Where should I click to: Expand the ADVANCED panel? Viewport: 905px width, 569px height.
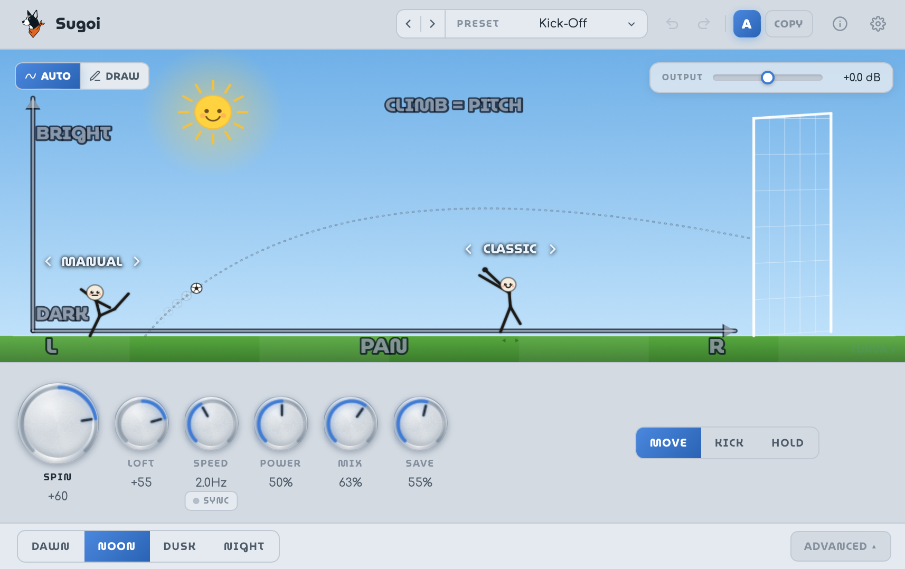click(840, 546)
